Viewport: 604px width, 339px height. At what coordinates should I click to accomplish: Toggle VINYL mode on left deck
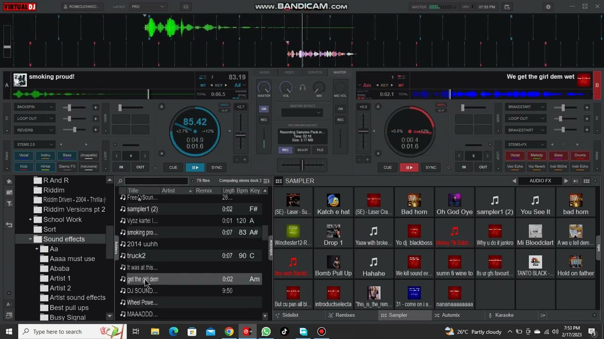click(224, 105)
